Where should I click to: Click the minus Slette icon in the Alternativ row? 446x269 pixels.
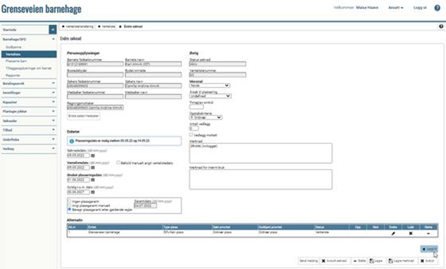point(428,233)
